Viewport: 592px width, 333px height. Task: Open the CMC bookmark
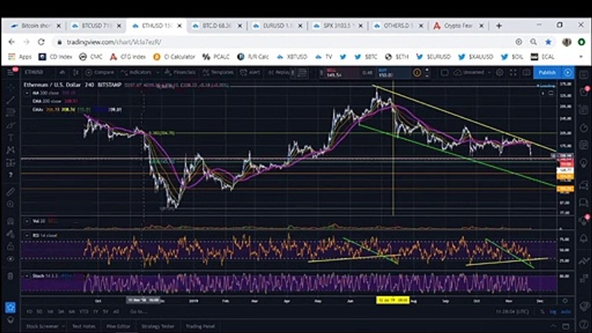click(x=91, y=57)
